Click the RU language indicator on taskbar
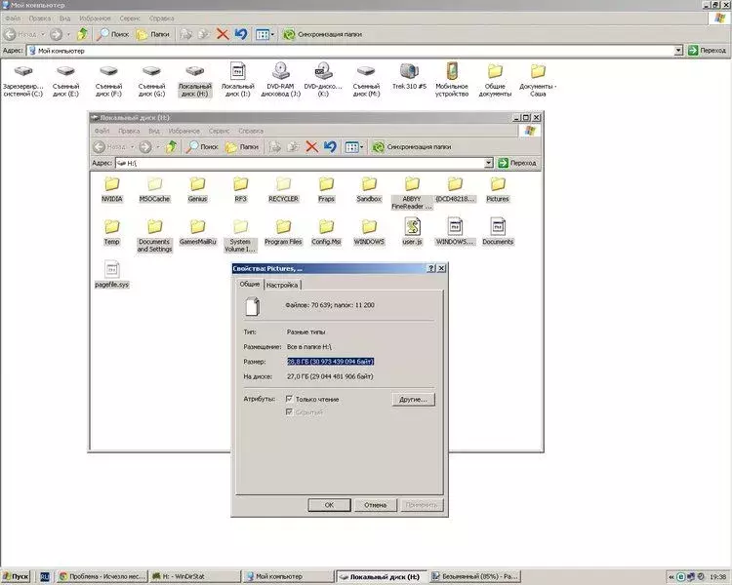732x585 pixels. (44, 577)
